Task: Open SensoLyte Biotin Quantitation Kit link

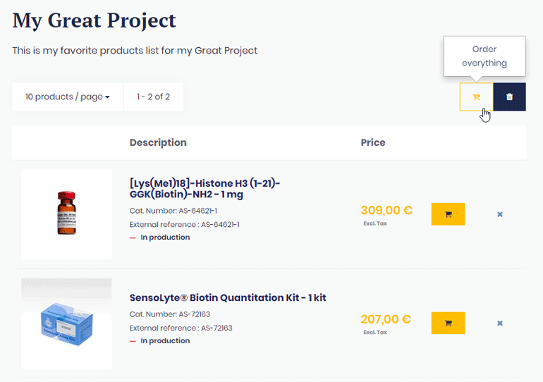Action: click(228, 297)
